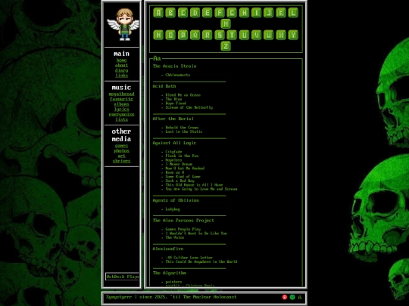Open the photos page
Viewport: 409px width, 306px height.
(x=121, y=150)
